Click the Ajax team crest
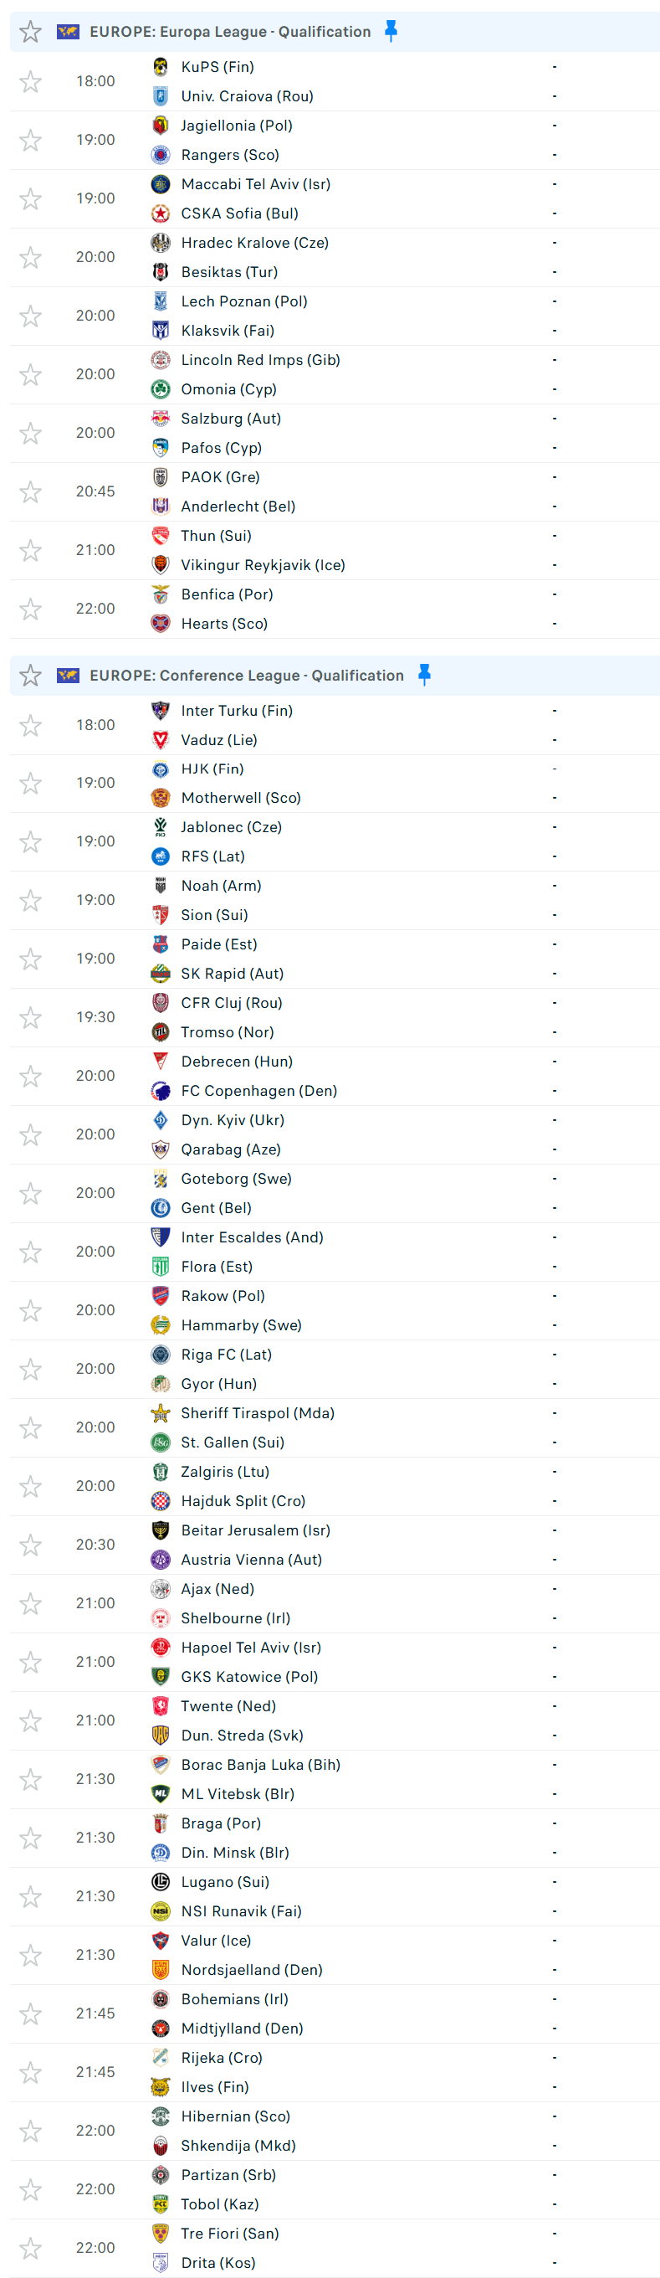Screen dimensions: 660x2278 (x=160, y=1588)
